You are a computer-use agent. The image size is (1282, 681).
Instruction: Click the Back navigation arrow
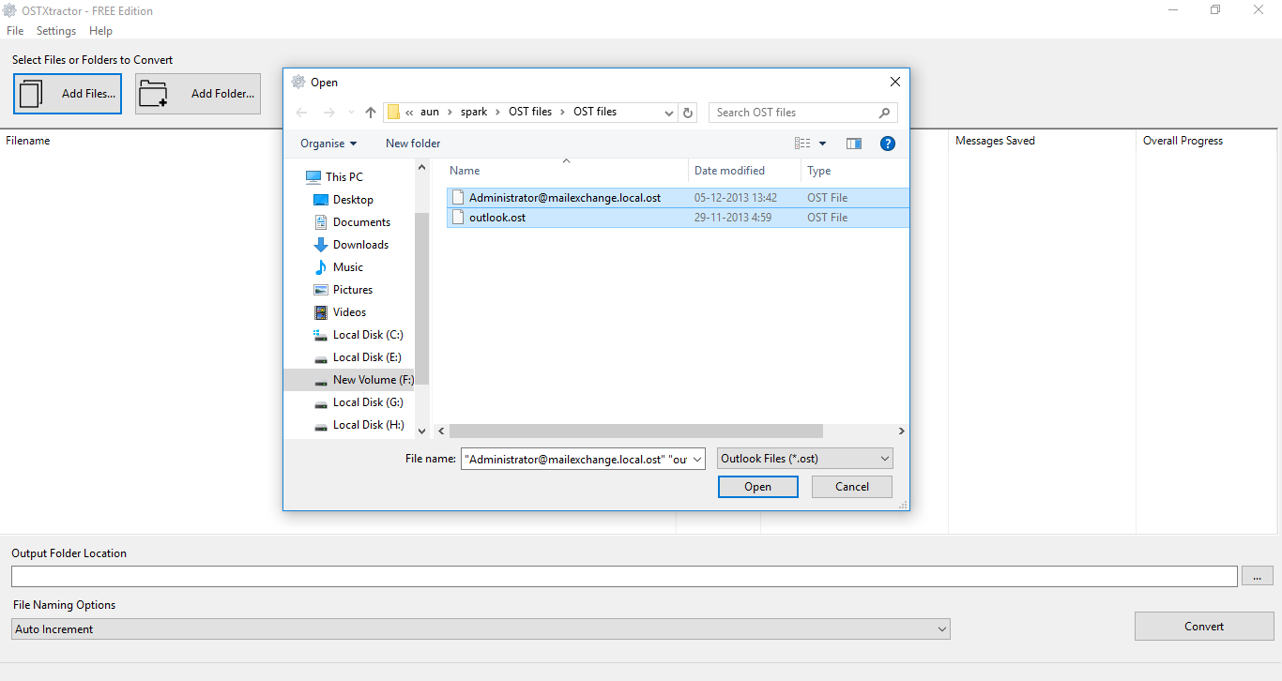tap(301, 113)
